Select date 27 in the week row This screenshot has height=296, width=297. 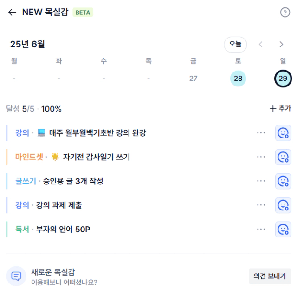(x=193, y=79)
